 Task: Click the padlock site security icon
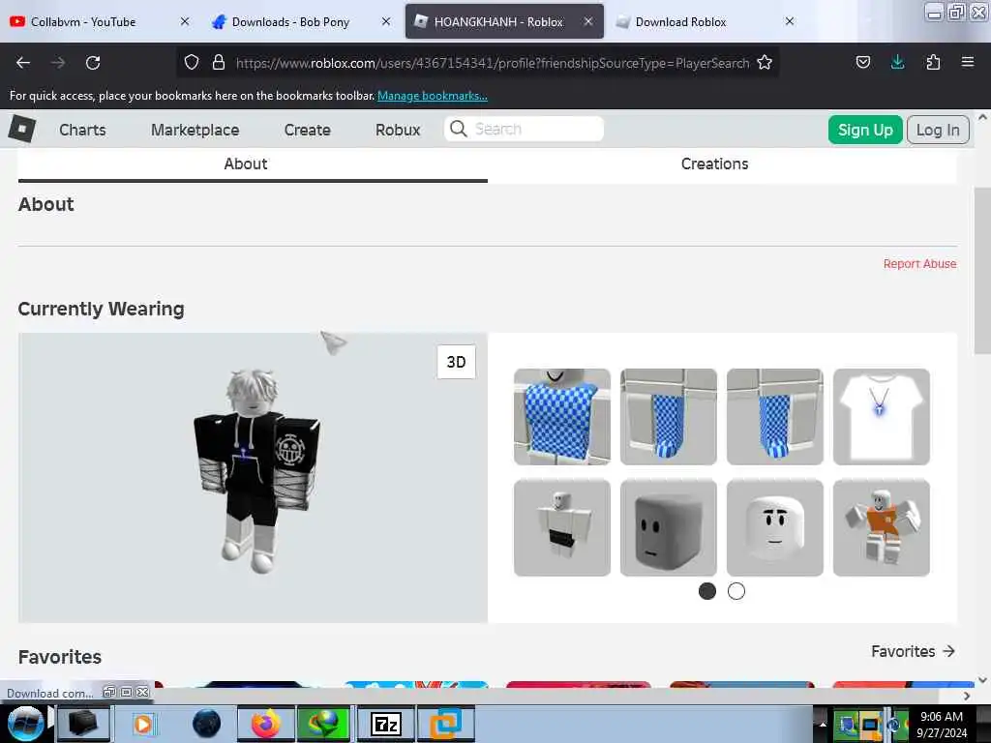tap(219, 63)
